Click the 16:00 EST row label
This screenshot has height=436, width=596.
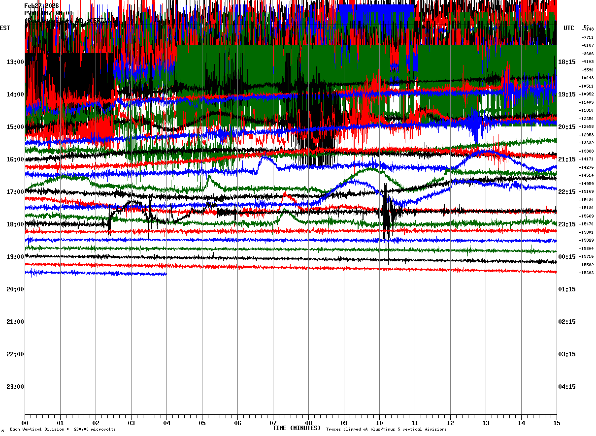(15, 159)
